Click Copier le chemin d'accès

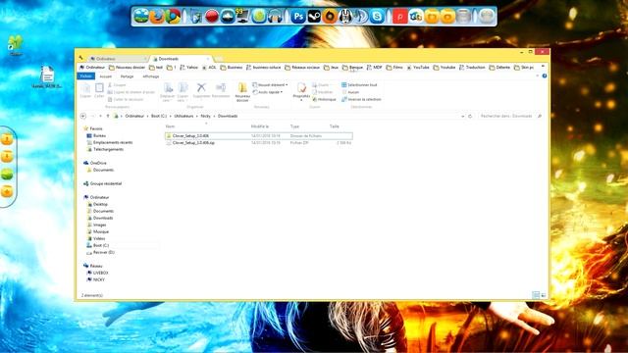(x=131, y=92)
